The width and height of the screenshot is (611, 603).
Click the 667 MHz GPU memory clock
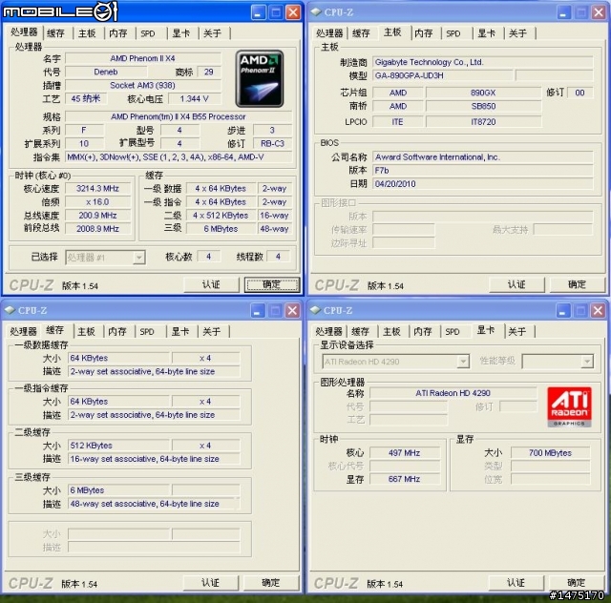(405, 479)
